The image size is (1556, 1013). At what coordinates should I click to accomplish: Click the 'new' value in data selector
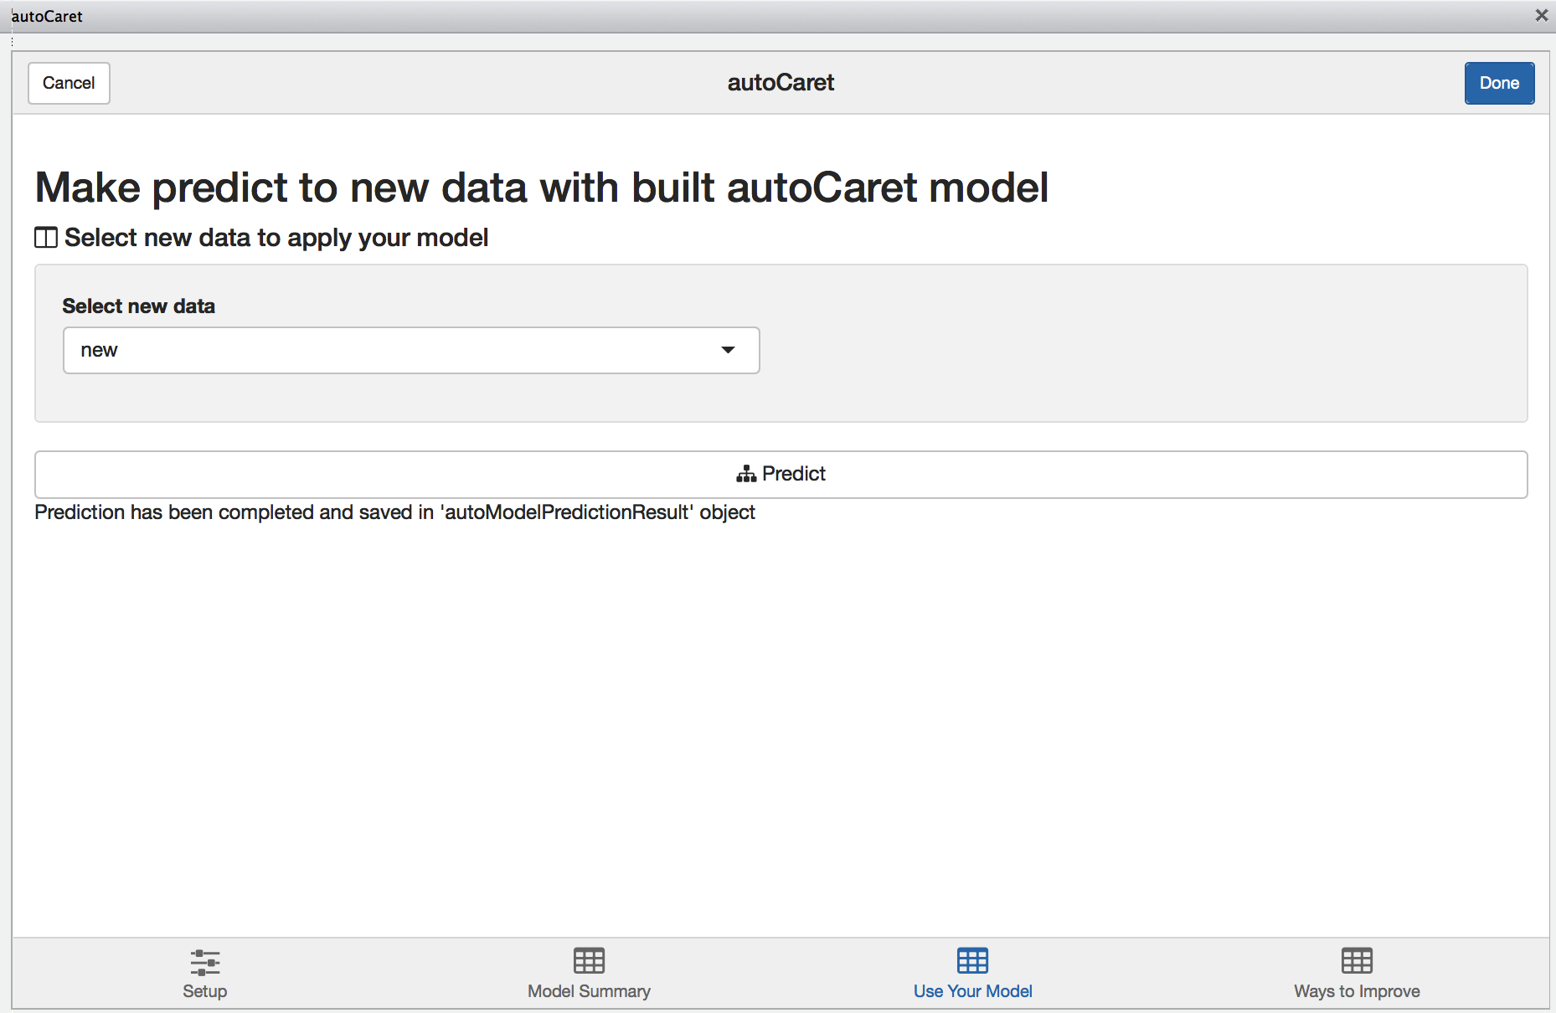[99, 350]
